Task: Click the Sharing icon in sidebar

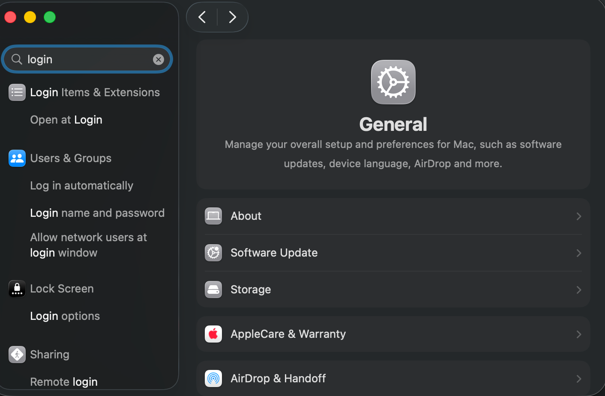Action: point(17,355)
